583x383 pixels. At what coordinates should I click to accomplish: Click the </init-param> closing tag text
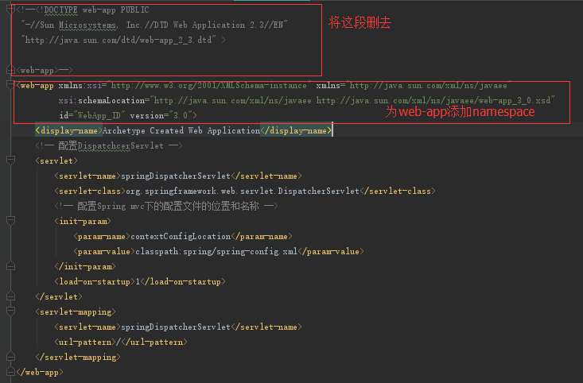(85, 266)
